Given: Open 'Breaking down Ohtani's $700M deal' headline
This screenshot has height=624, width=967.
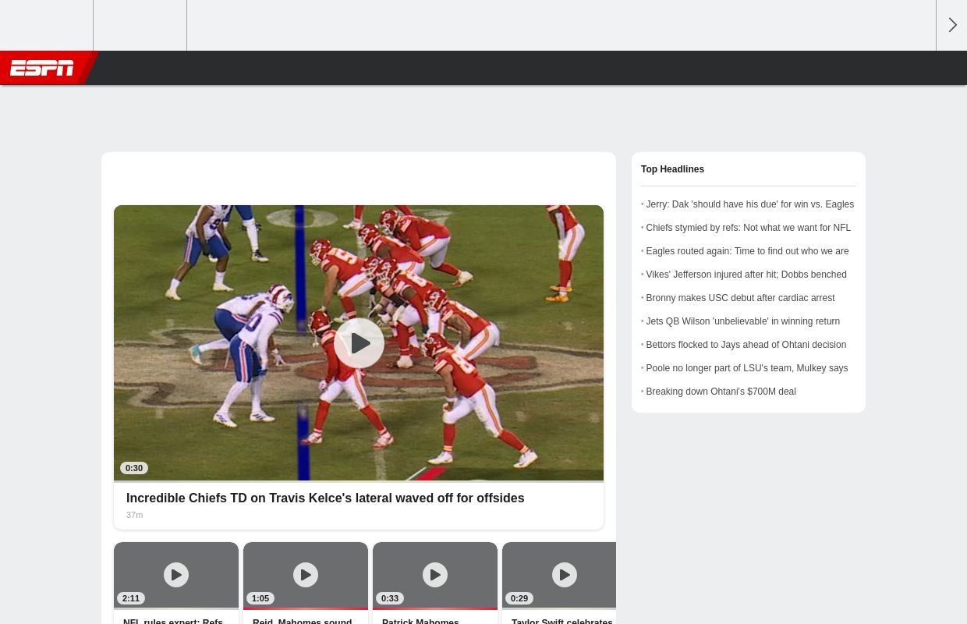Looking at the screenshot, I should [x=721, y=392].
